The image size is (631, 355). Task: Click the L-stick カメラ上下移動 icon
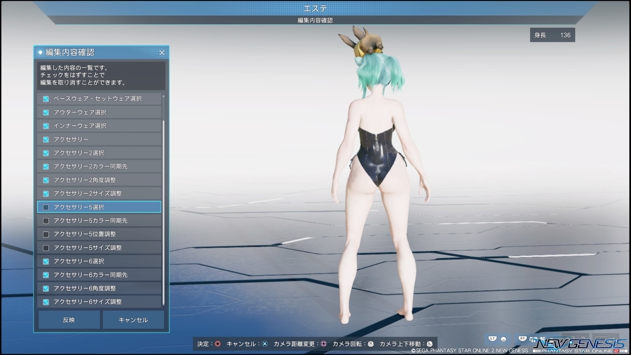tap(430, 344)
